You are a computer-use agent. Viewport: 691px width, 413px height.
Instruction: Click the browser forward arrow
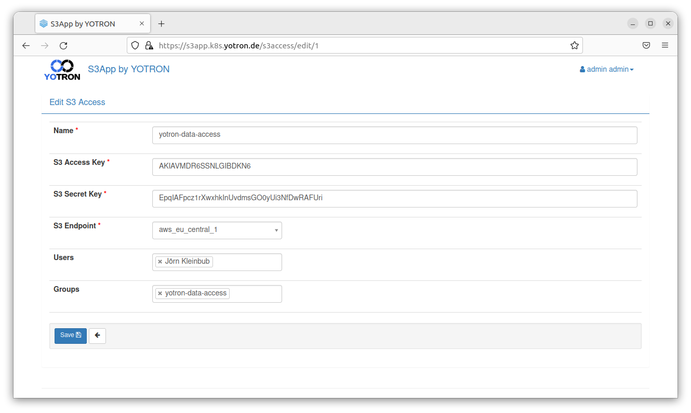[x=45, y=46]
